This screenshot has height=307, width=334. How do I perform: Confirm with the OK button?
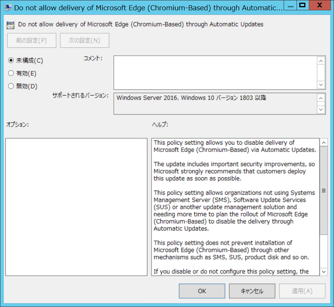[202, 291]
